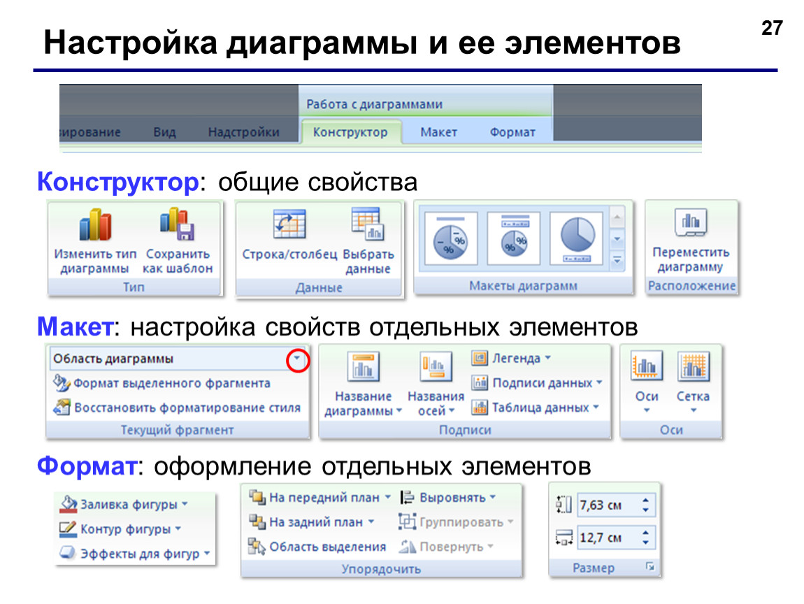Image resolution: width=804 pixels, height=604 pixels.
Task: Expand the Таблица данных dropdown arrow
Action: 596,407
